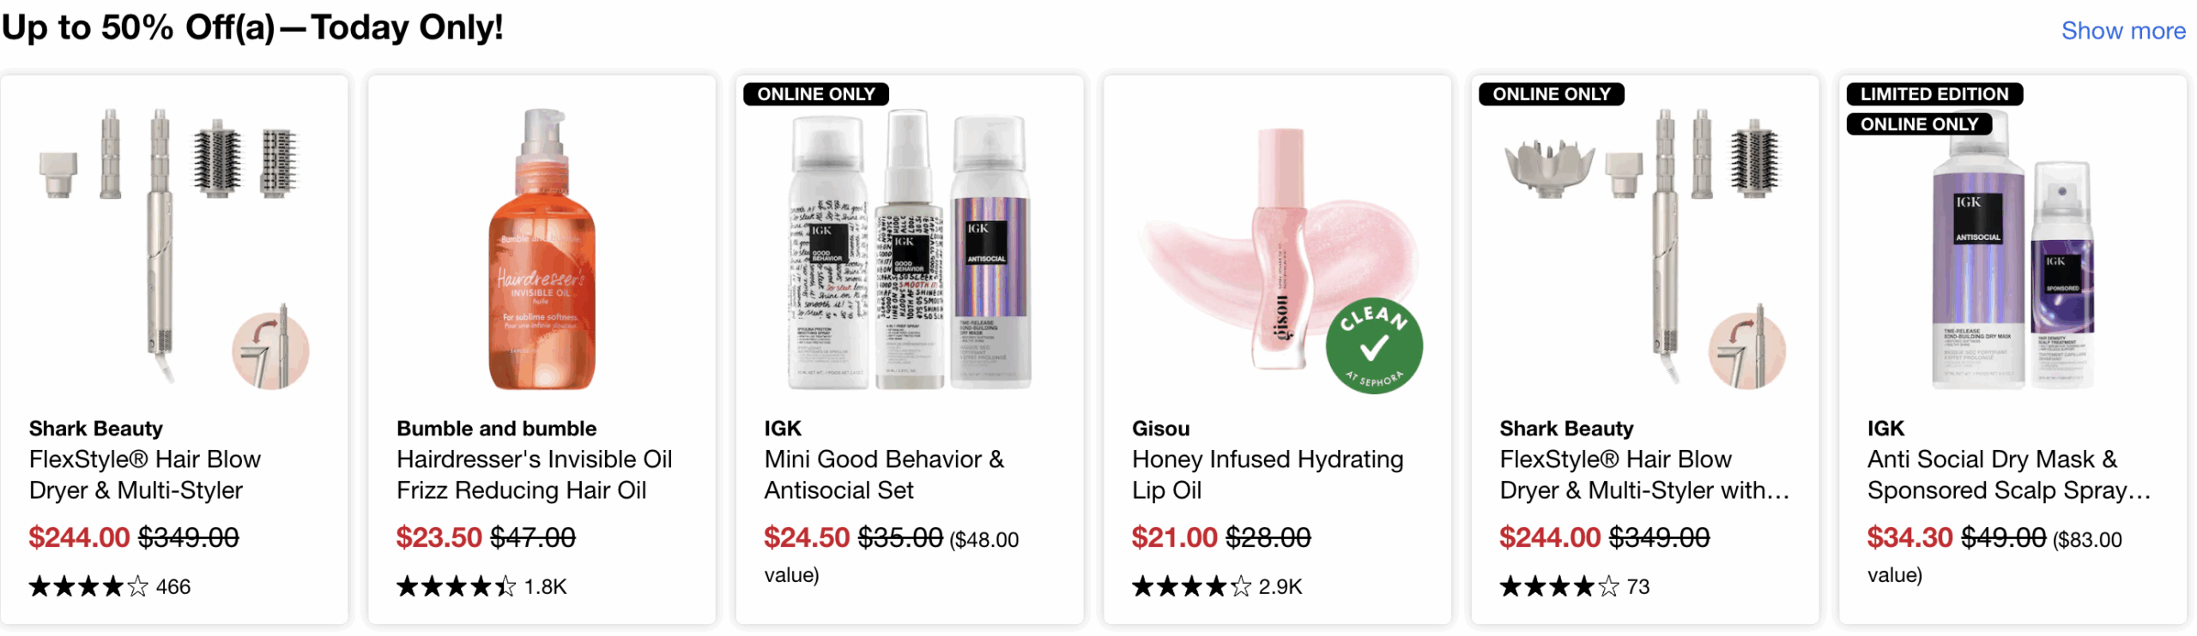2197x636 pixels.
Task: Open Bumble and bumble Invisible Oil bottle image
Action: tap(542, 249)
